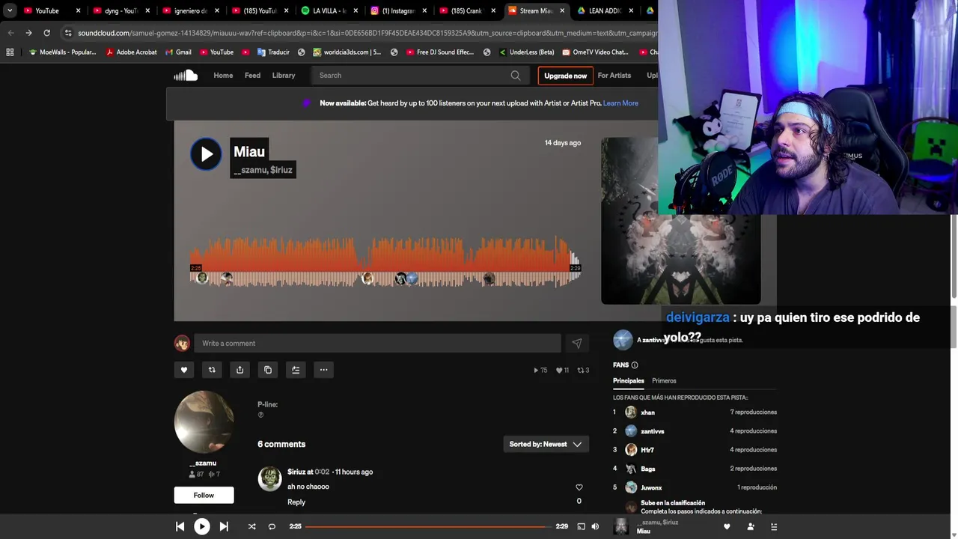
Task: Click the Follow button under __szamu
Action: (204, 495)
